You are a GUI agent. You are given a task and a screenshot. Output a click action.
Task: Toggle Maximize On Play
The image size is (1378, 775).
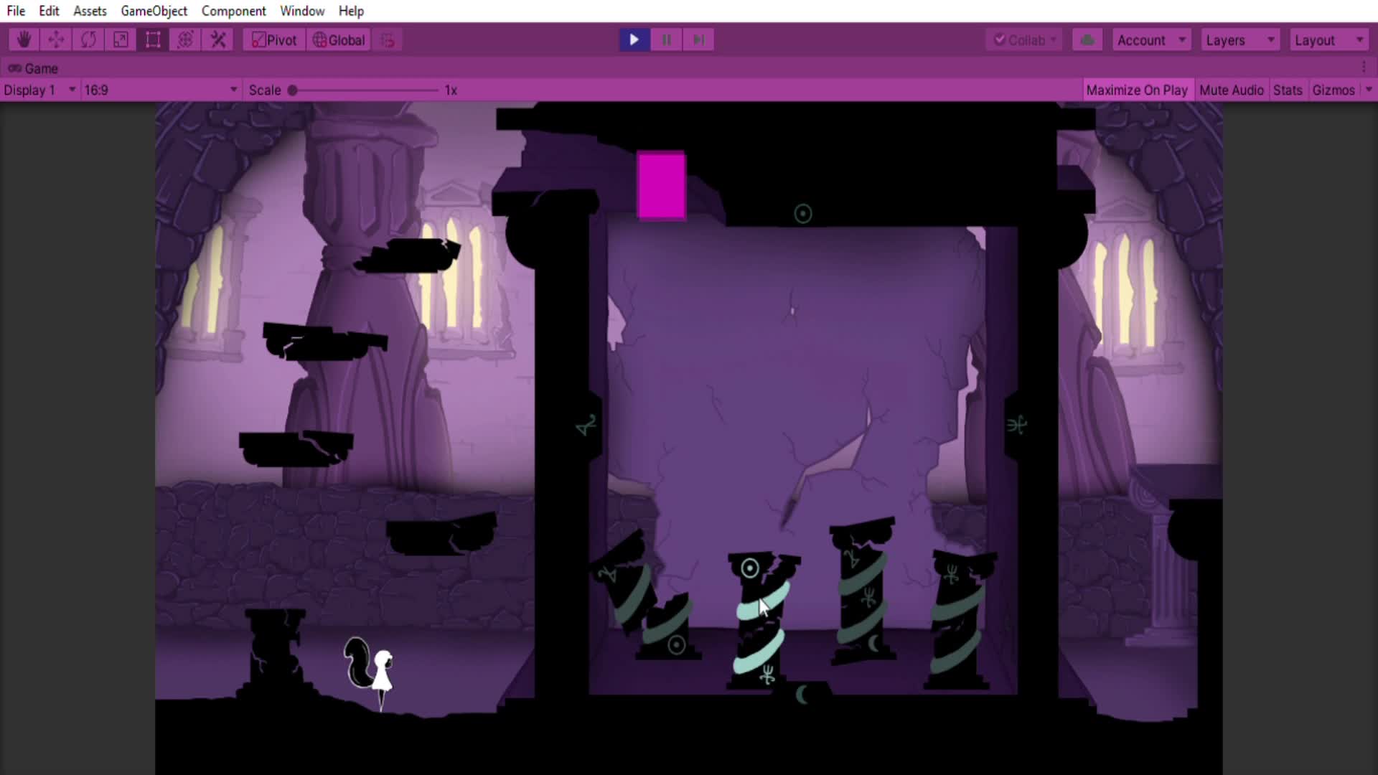click(x=1137, y=90)
